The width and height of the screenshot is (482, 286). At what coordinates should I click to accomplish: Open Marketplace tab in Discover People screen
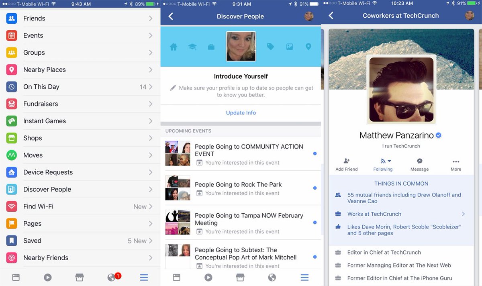240,277
